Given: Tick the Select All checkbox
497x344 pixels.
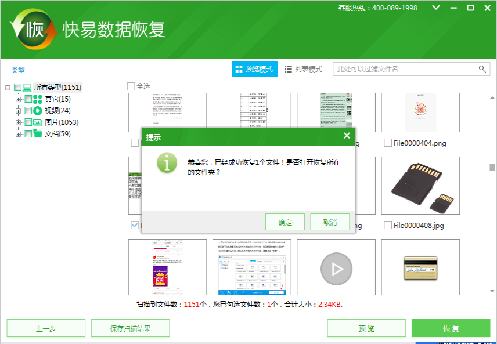Looking at the screenshot, I should [131, 86].
